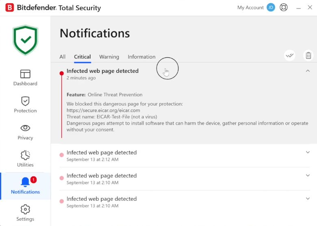Open the Protection shield icon

tap(25, 101)
